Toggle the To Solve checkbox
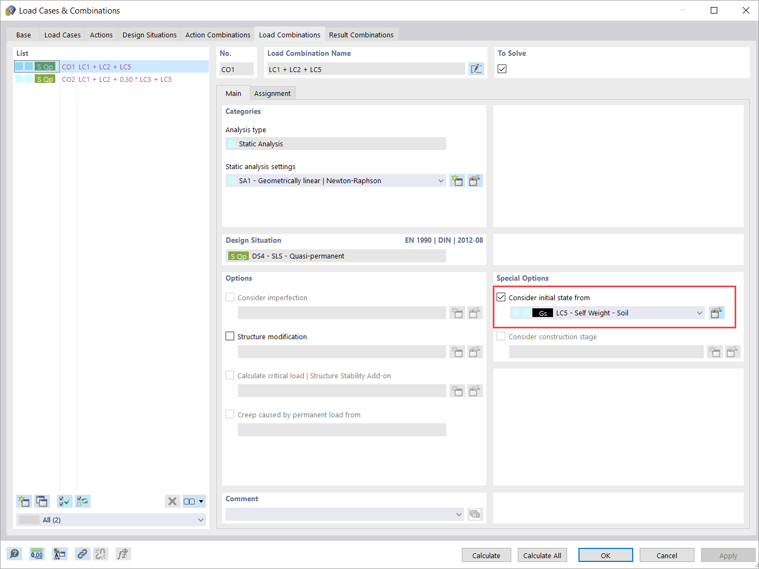 [x=501, y=69]
